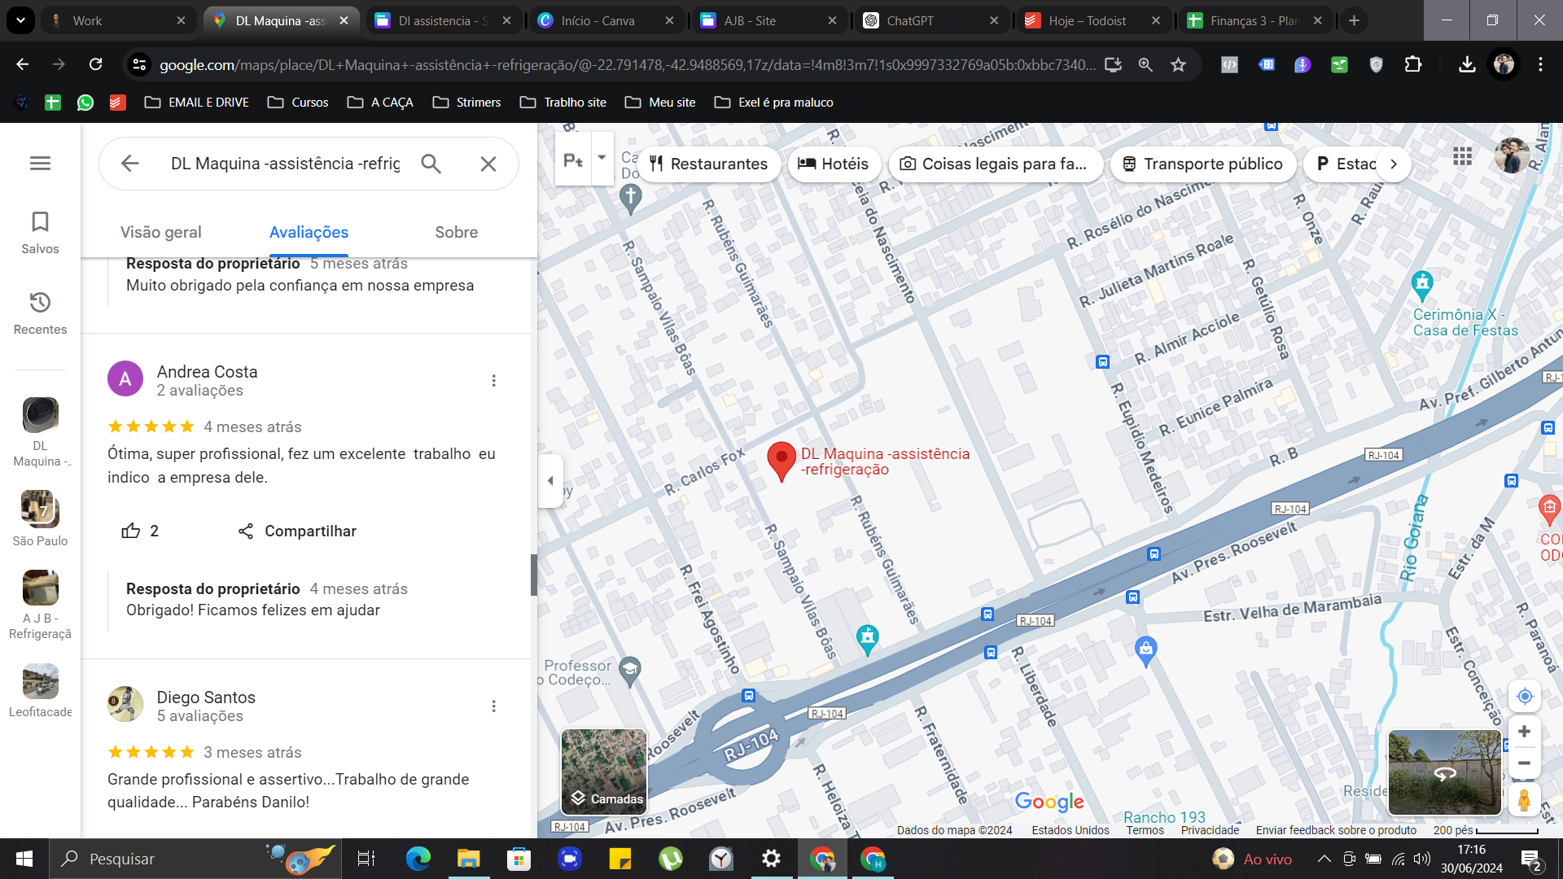The height and width of the screenshot is (879, 1563).
Task: Filter by Transporte público chip
Action: 1203,164
